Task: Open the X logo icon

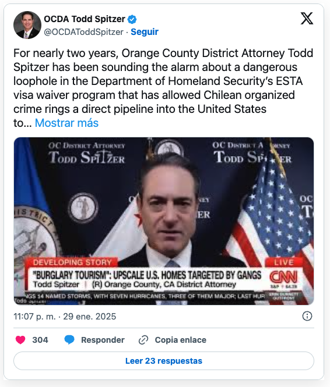Action: pyautogui.click(x=307, y=19)
